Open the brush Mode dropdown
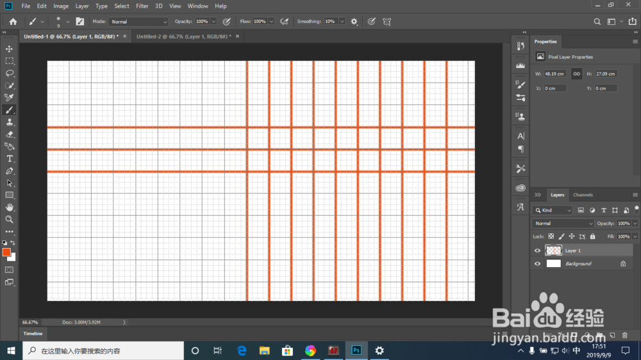The height and width of the screenshot is (360, 641). click(x=138, y=22)
